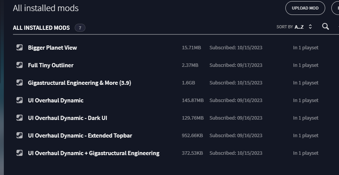Select the All Installed Mods tab
Screen dimensions: 339x175
(41, 28)
